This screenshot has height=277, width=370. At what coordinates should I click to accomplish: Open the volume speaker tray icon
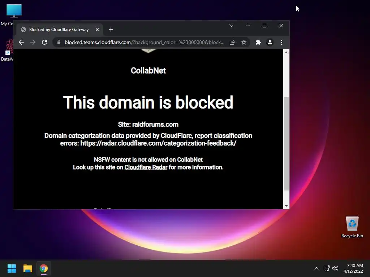pos(335,268)
